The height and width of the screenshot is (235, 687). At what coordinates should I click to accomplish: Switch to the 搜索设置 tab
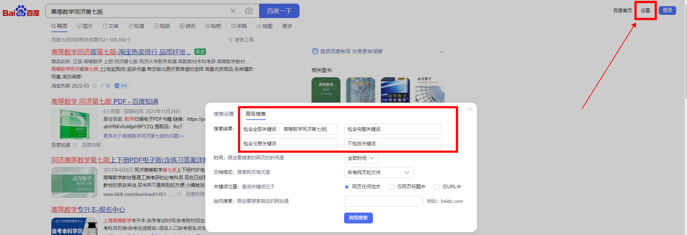tap(224, 114)
